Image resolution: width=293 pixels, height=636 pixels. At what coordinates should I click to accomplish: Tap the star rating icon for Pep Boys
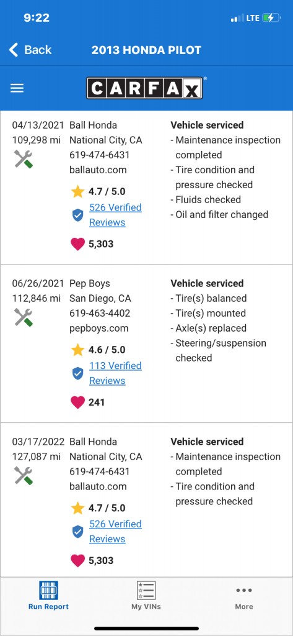click(77, 350)
